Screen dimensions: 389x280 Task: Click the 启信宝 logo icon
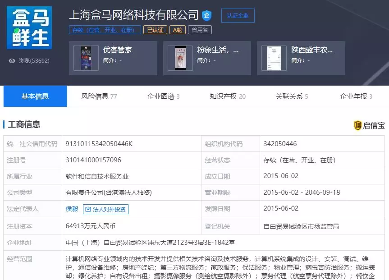pos(357,125)
